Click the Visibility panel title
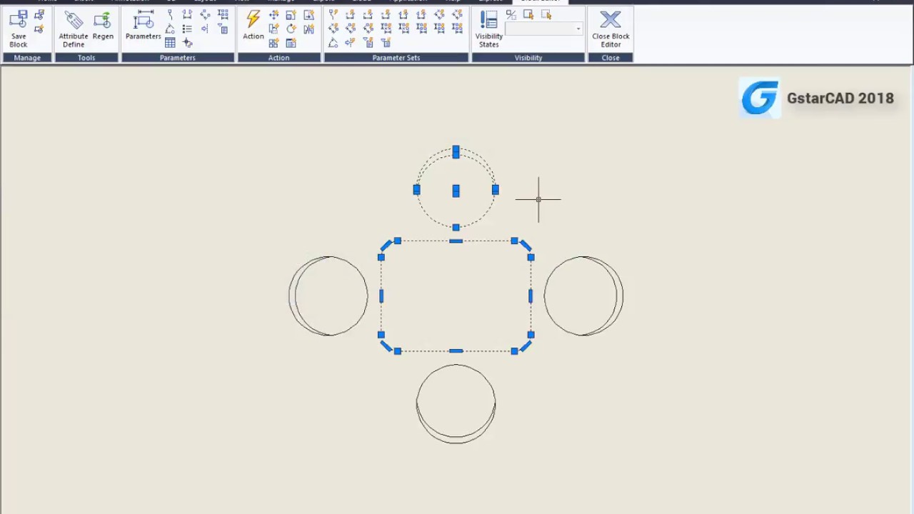This screenshot has height=514, width=914. pyautogui.click(x=528, y=58)
